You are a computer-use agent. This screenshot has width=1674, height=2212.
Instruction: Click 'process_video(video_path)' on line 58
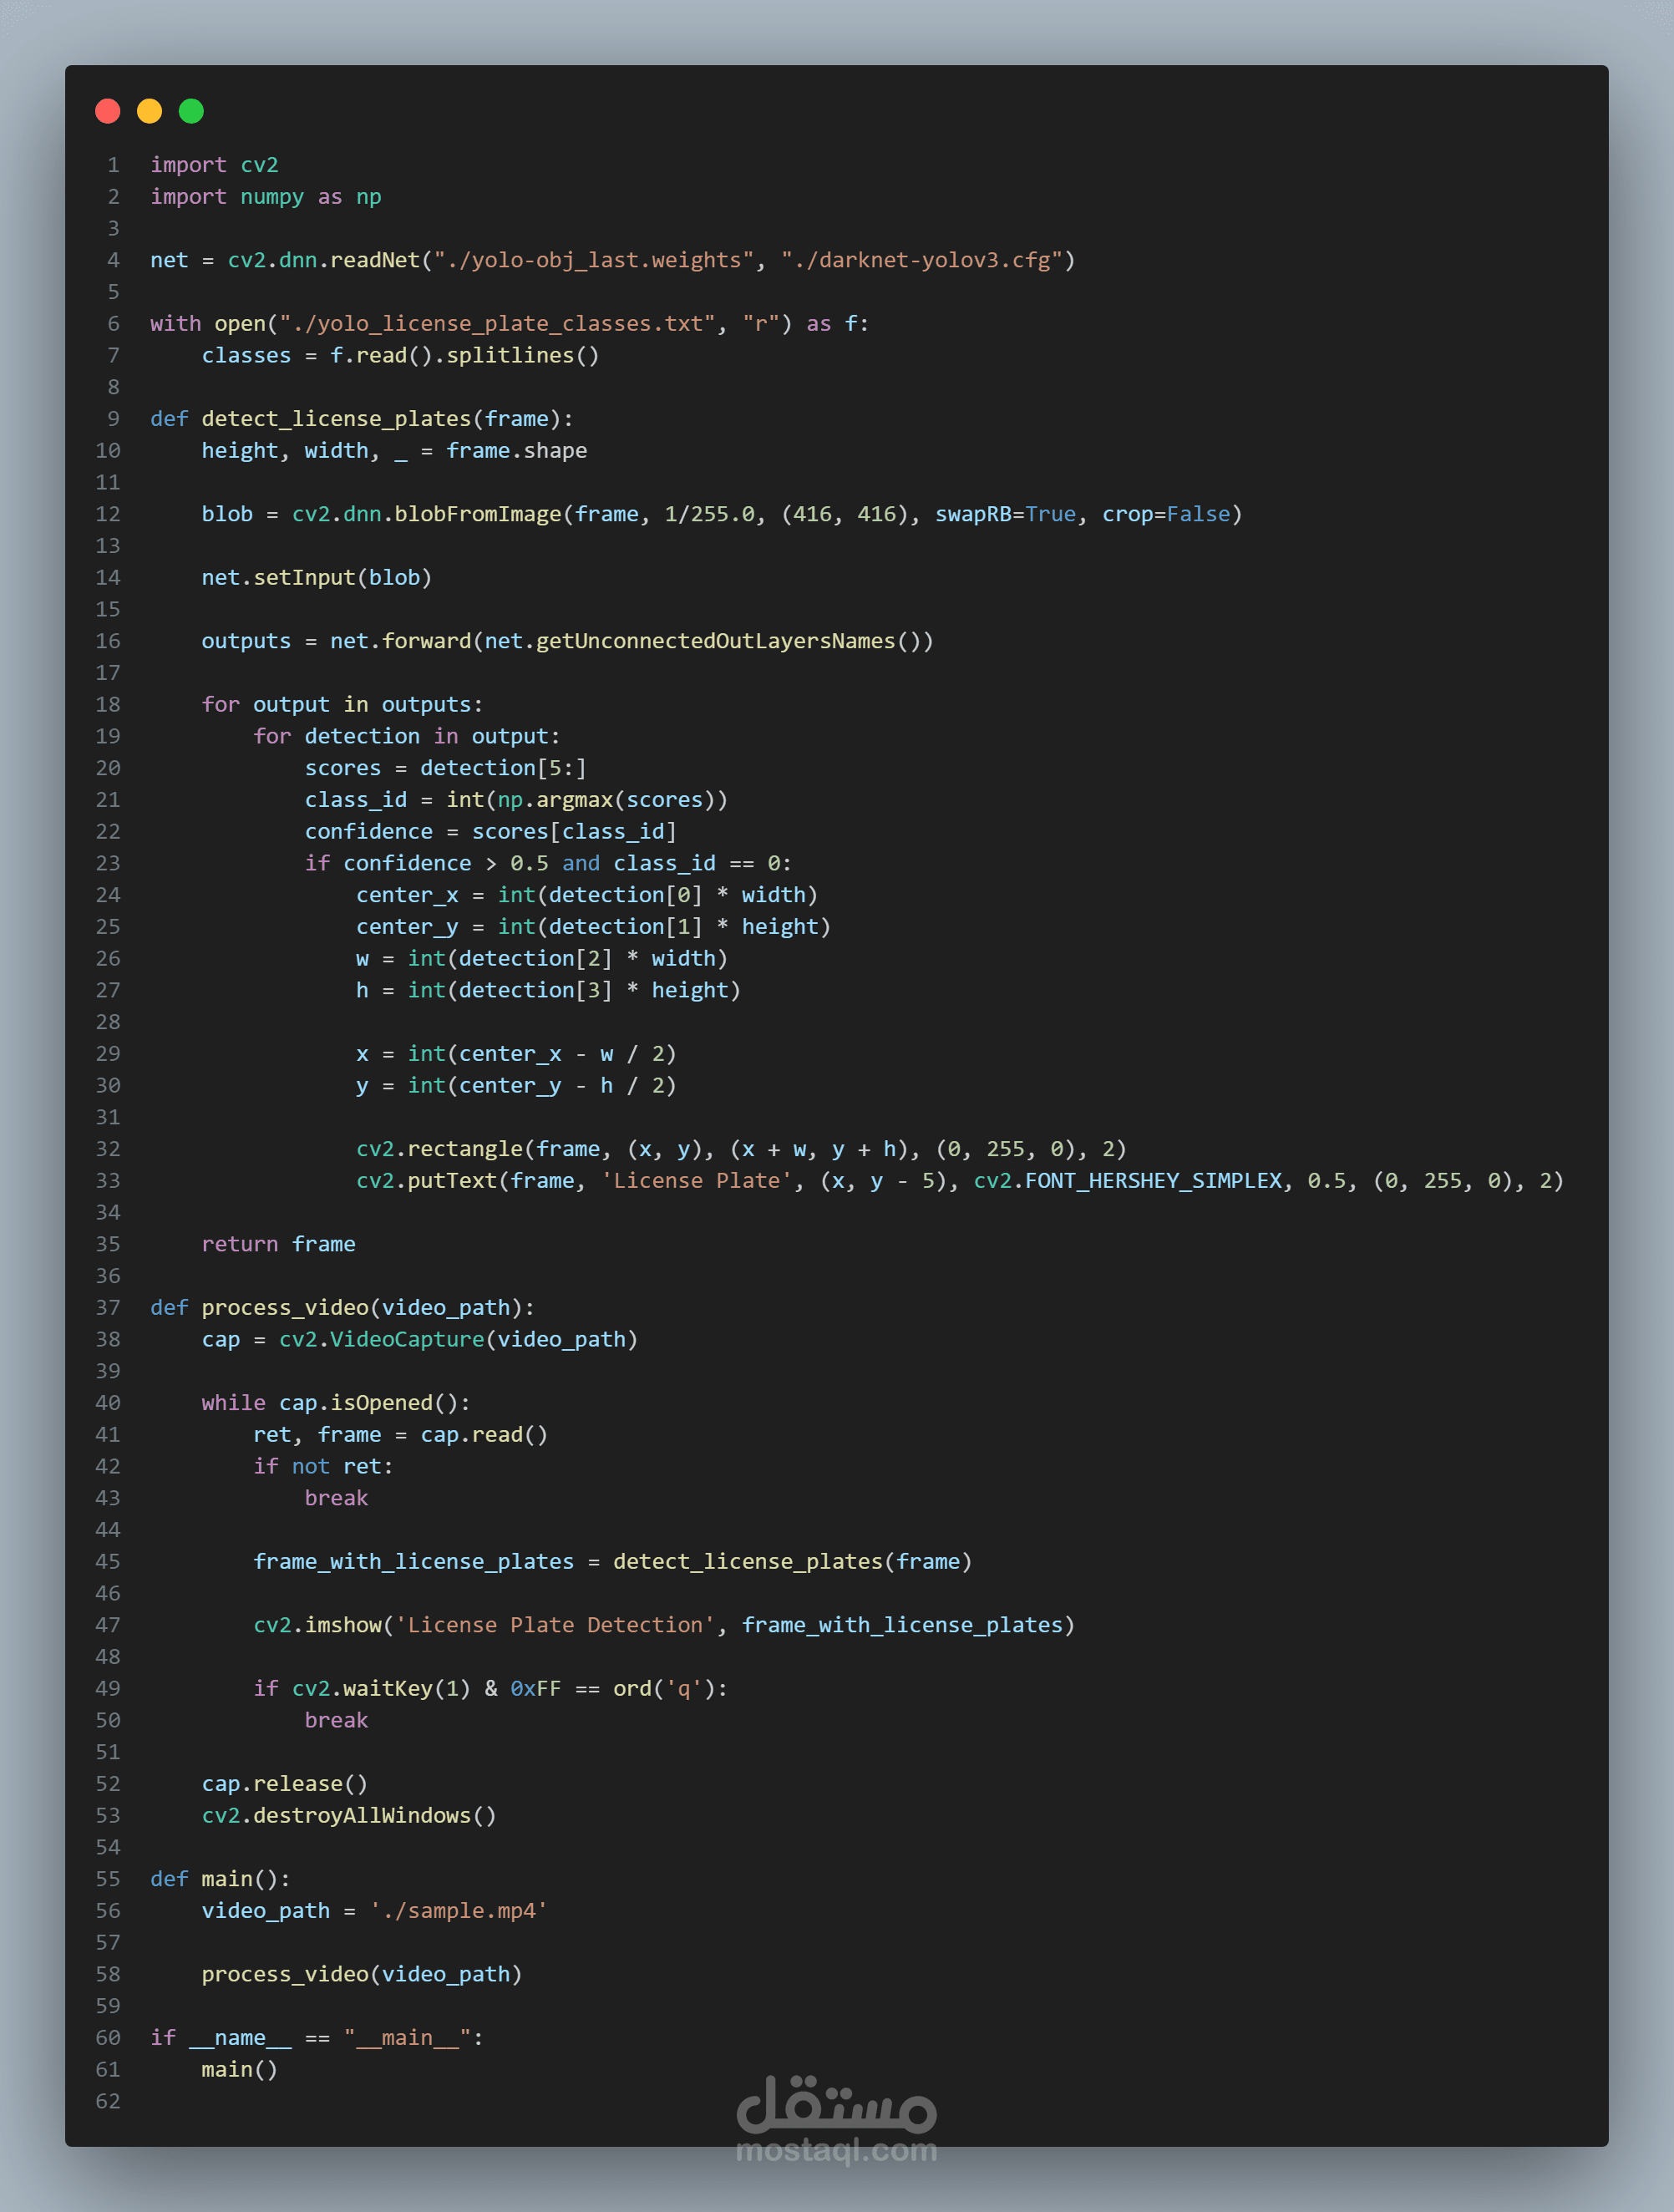pyautogui.click(x=362, y=1975)
